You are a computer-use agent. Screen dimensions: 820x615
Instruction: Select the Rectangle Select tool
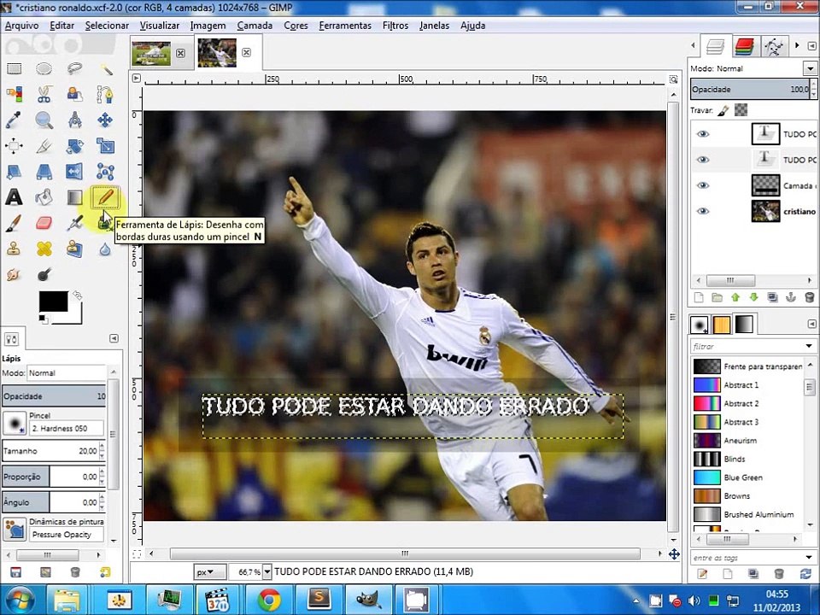tap(15, 68)
